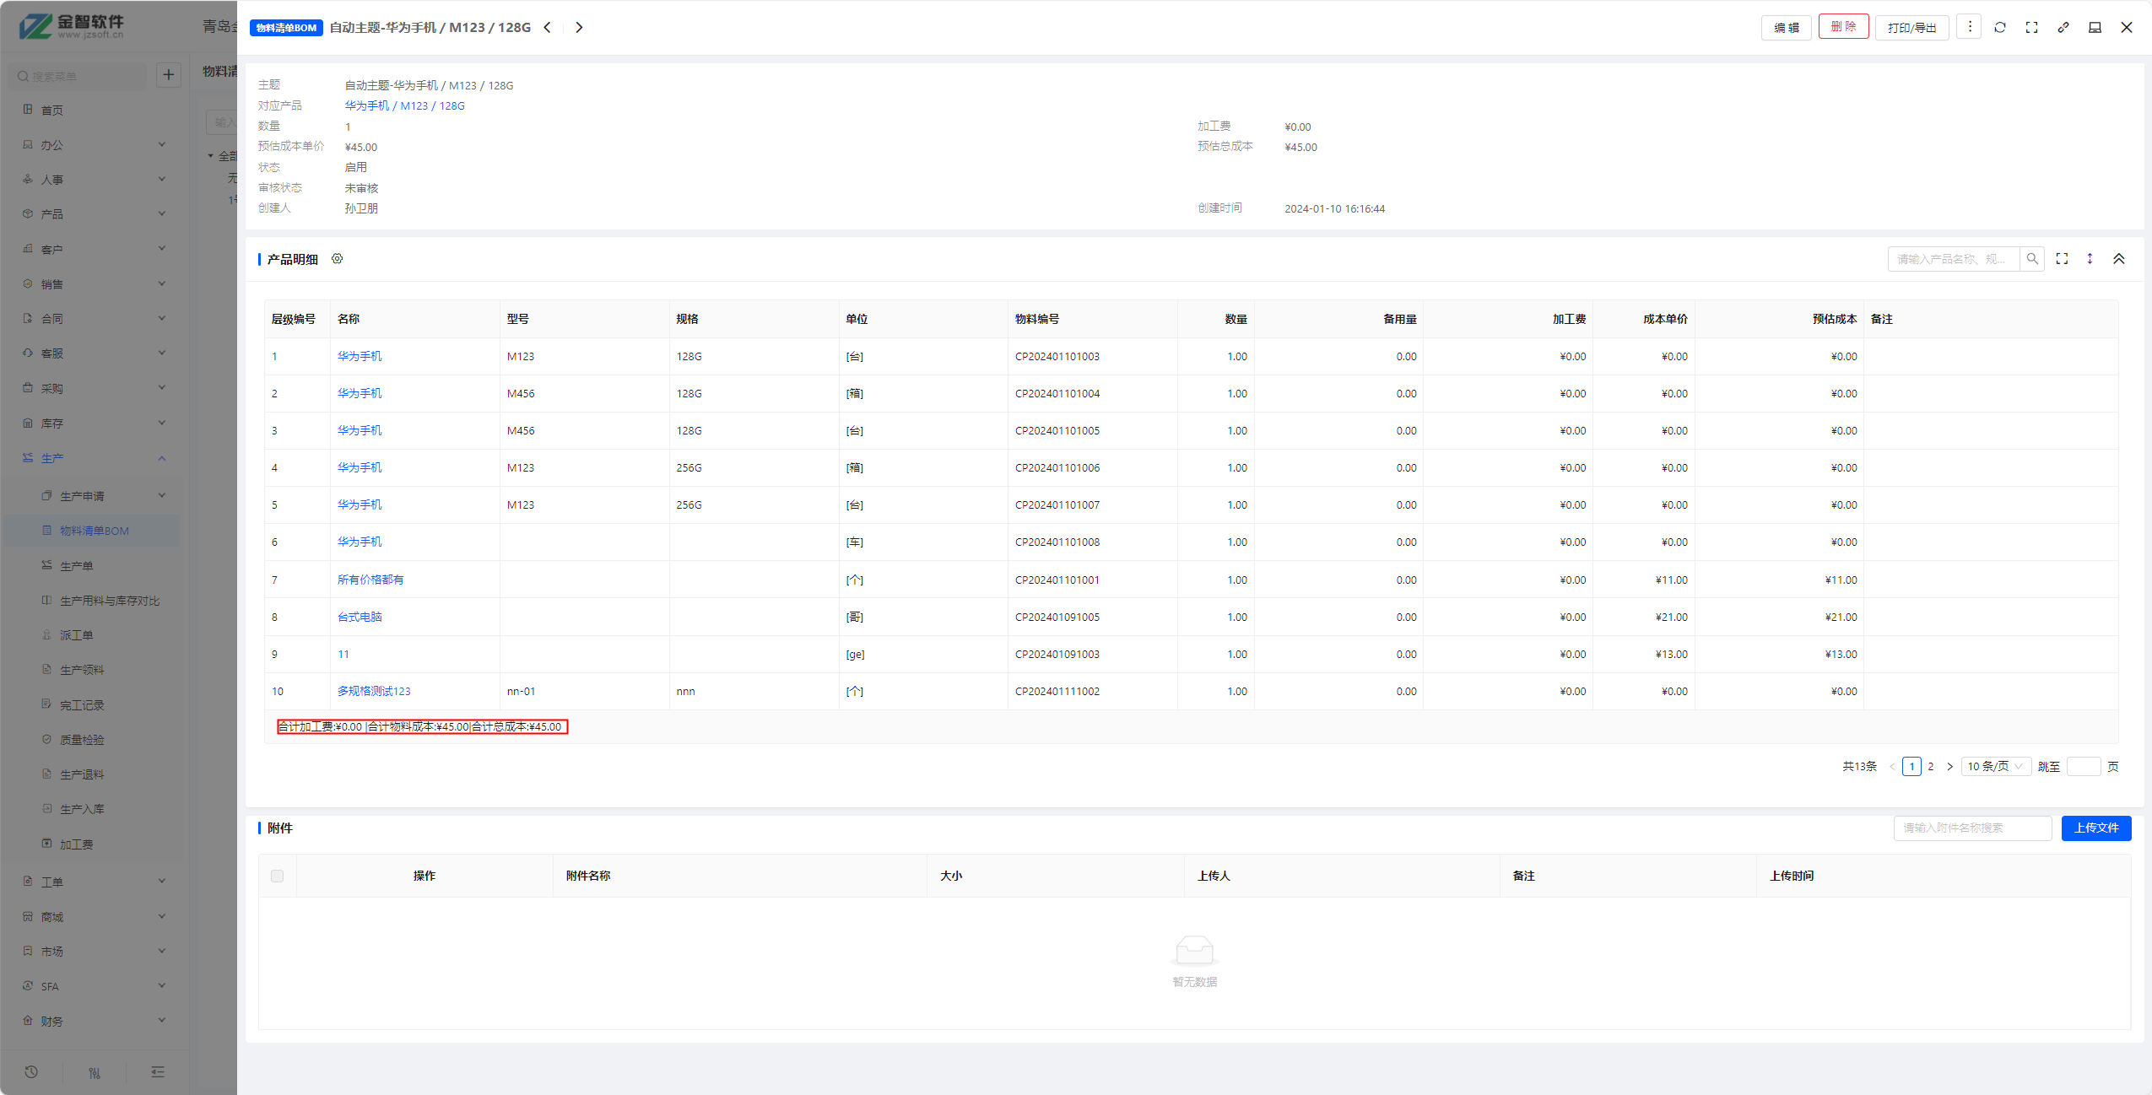Click red 删除 button

tap(1843, 27)
